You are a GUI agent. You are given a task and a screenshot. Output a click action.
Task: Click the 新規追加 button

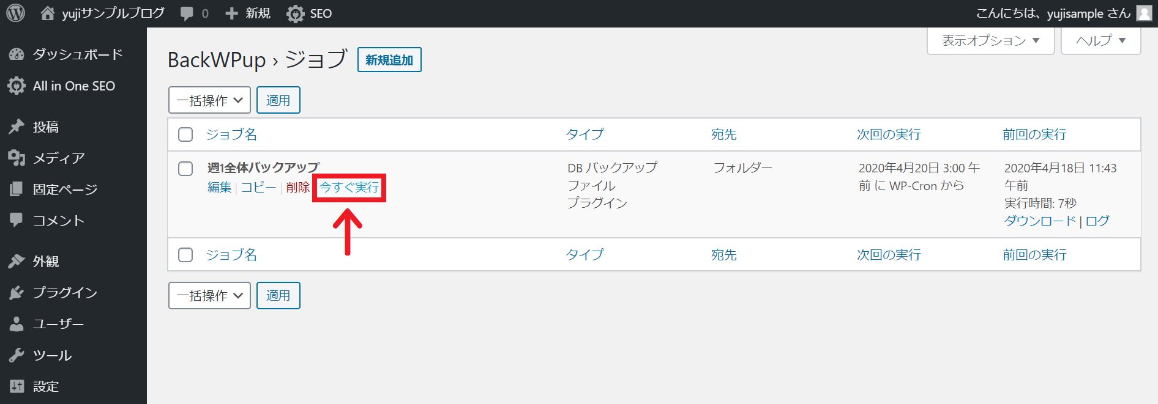click(389, 60)
